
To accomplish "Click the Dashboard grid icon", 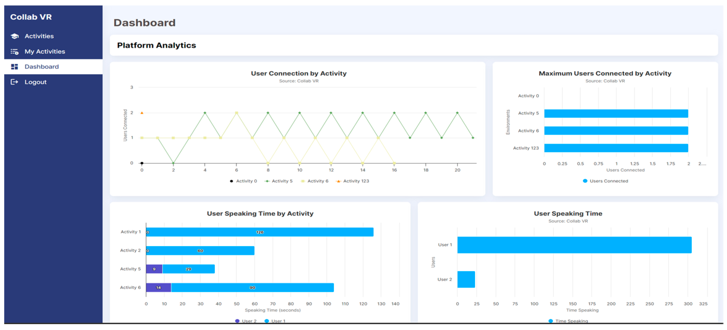I will (x=14, y=67).
